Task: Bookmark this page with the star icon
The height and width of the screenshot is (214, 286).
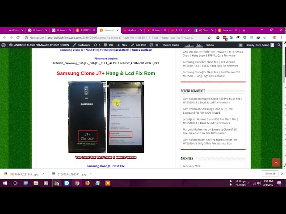Action: click(209, 37)
